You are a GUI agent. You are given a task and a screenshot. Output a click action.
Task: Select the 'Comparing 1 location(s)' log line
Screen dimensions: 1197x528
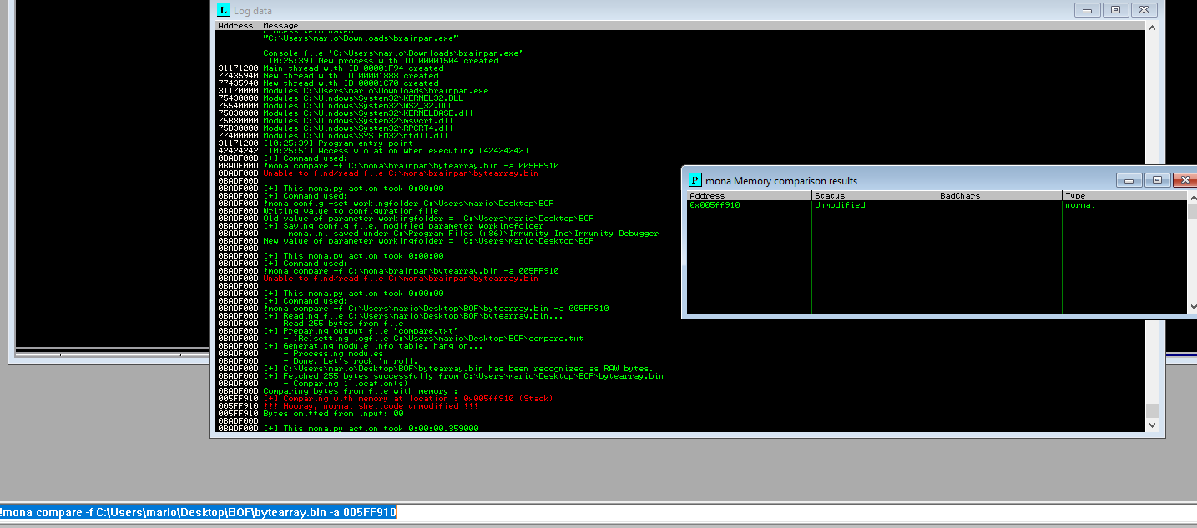[346, 384]
